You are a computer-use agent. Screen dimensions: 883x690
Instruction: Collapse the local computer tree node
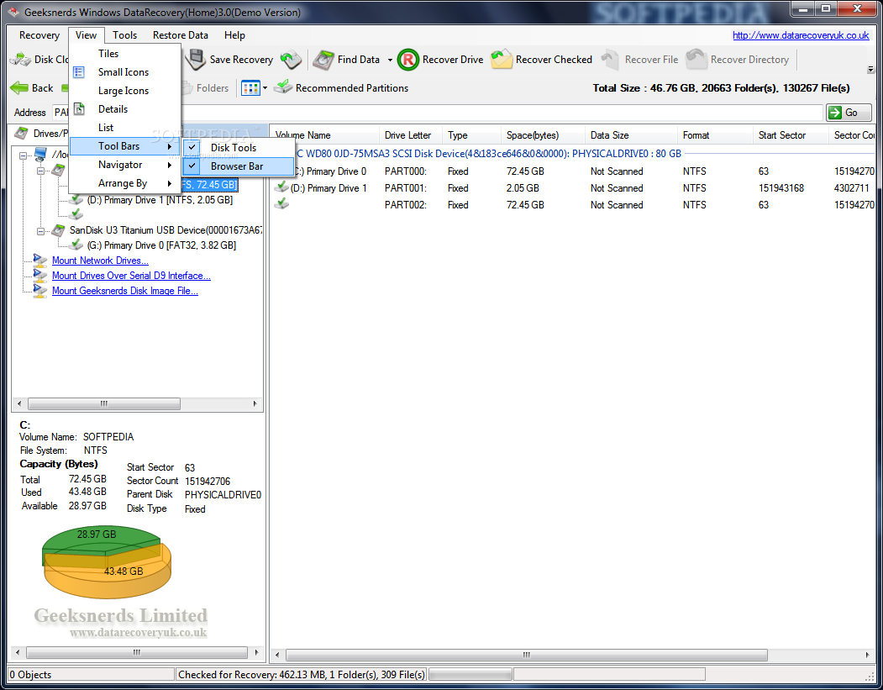[23, 155]
